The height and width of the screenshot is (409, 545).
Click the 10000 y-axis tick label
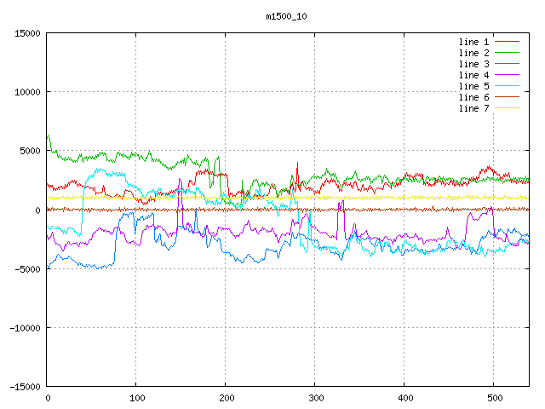(x=27, y=92)
